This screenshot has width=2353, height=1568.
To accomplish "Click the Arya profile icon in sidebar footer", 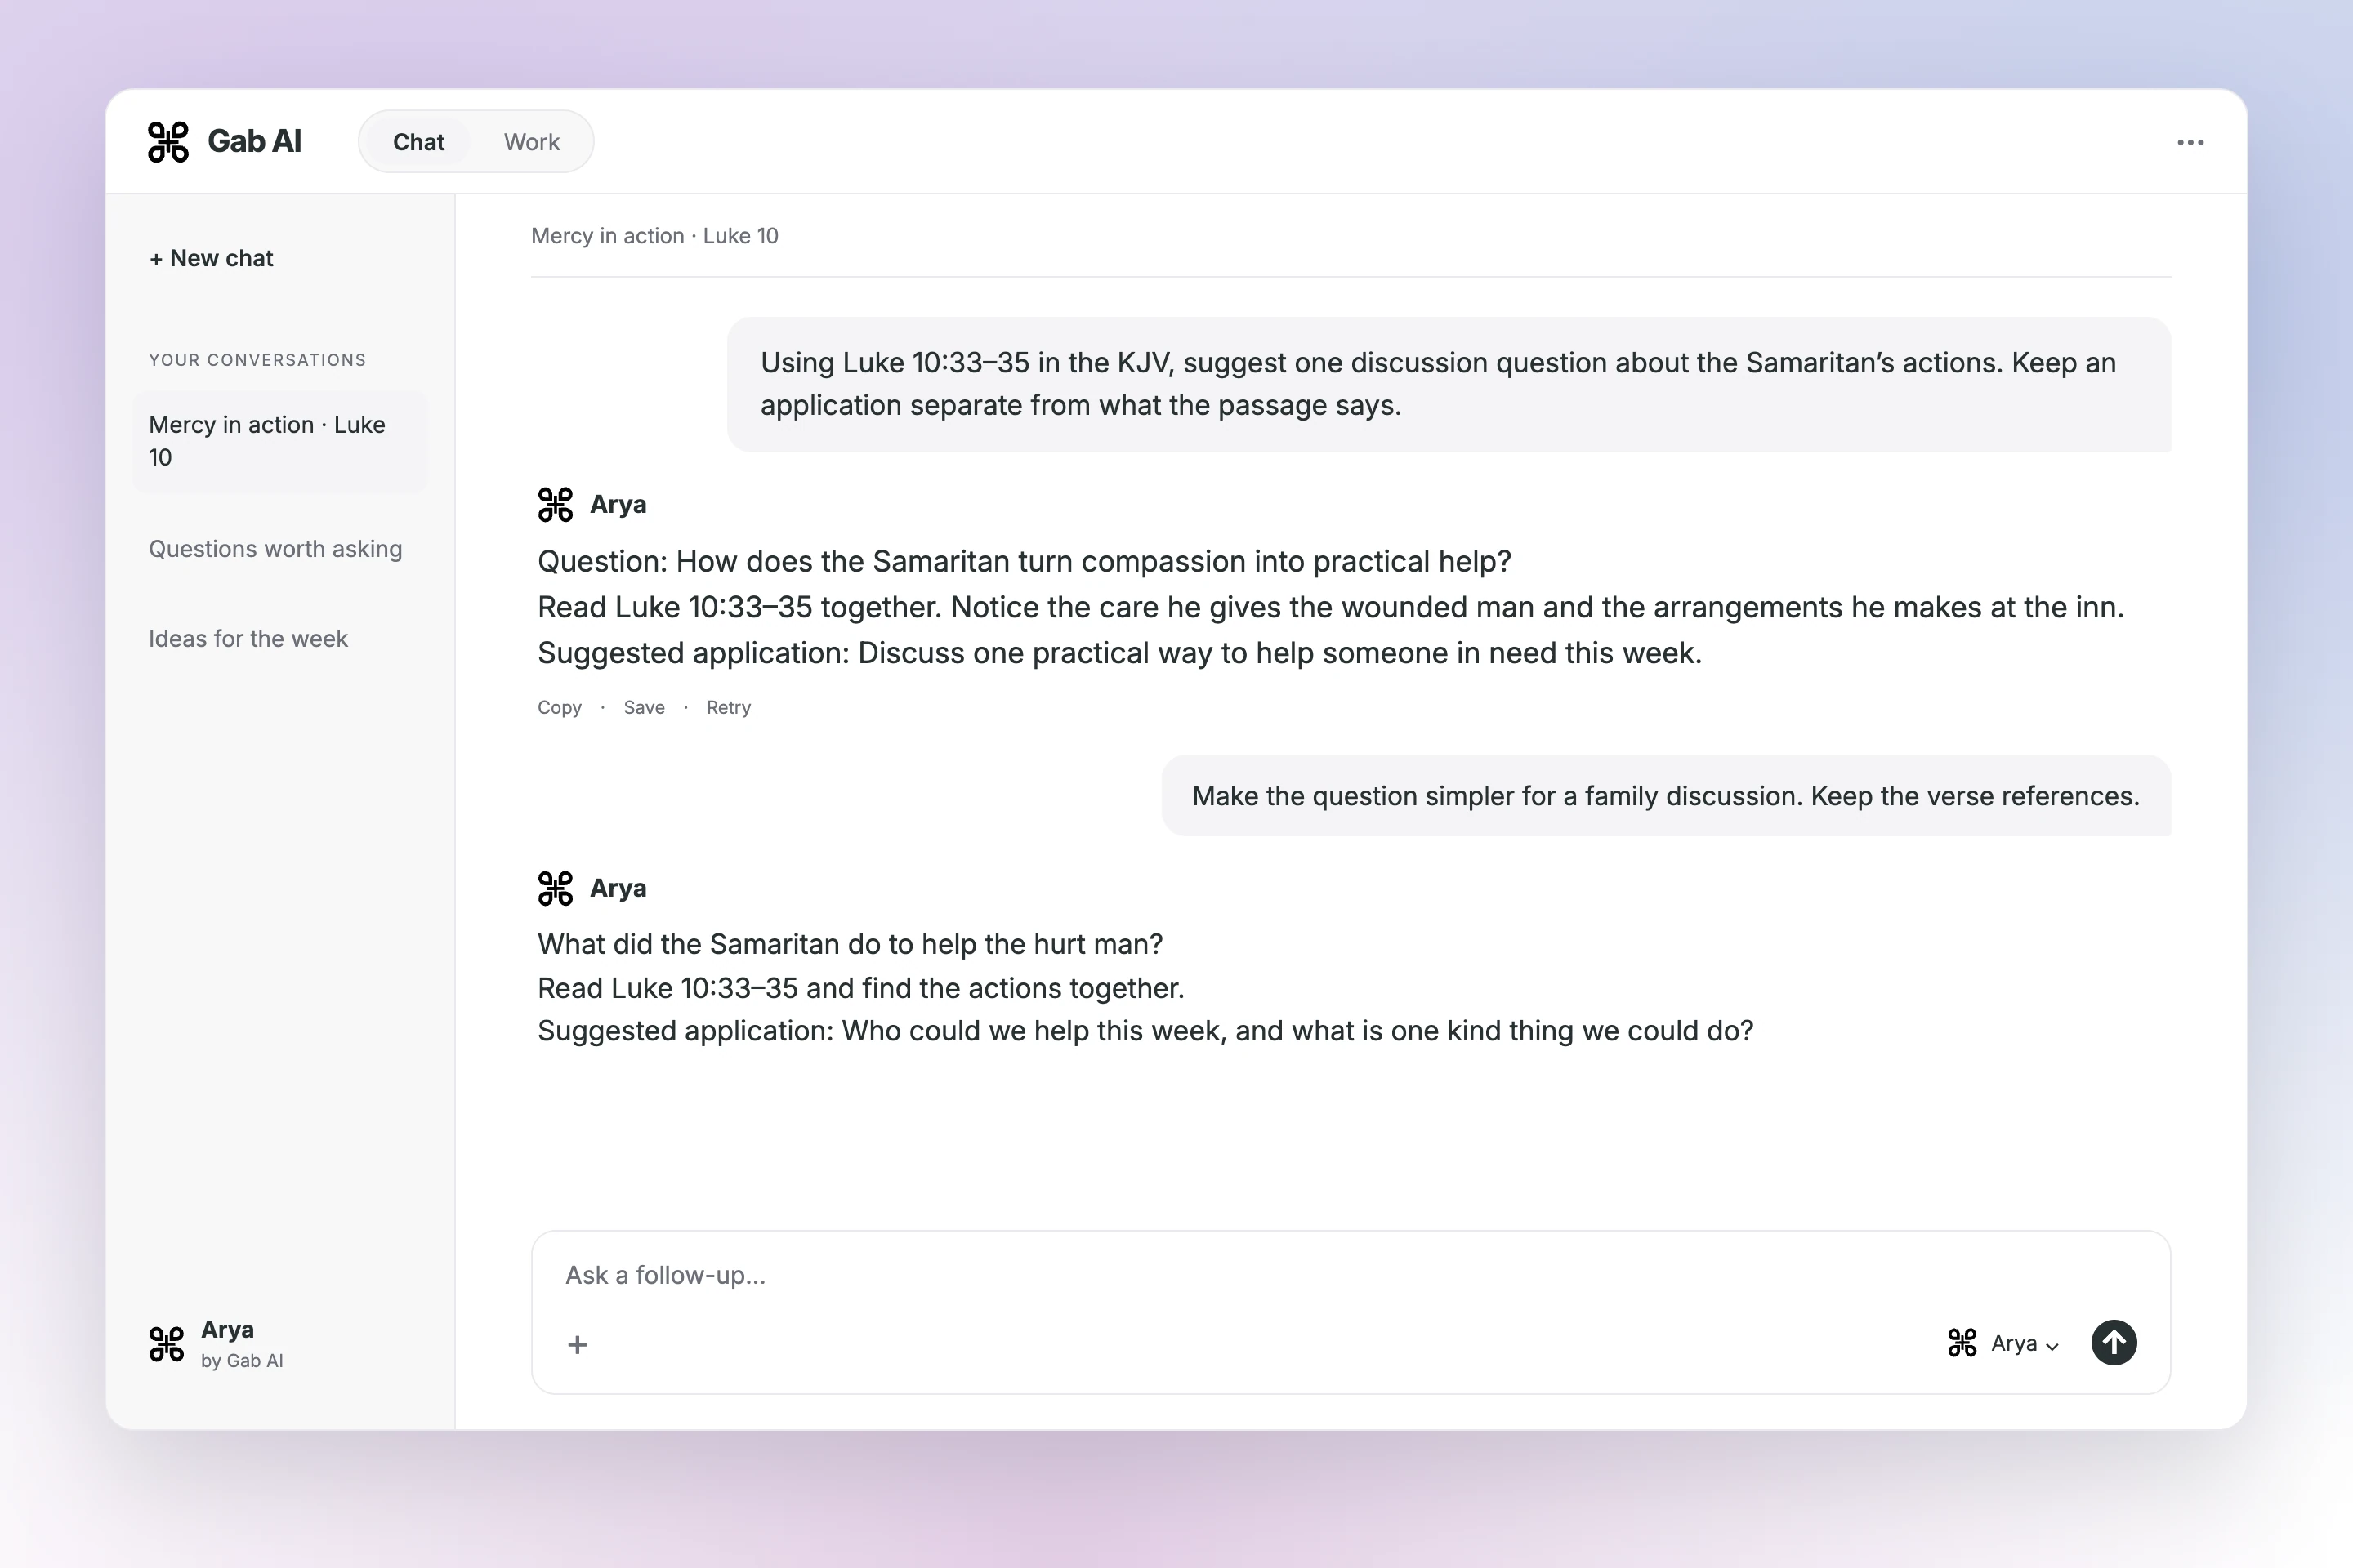I will 166,1344.
